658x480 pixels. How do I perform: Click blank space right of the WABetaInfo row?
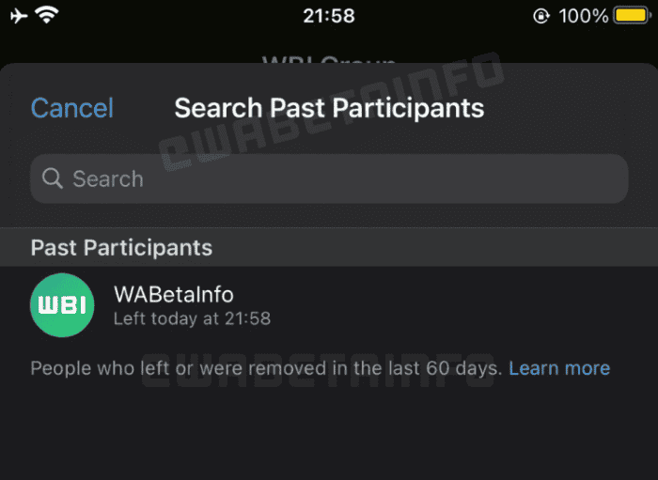[x=470, y=304]
